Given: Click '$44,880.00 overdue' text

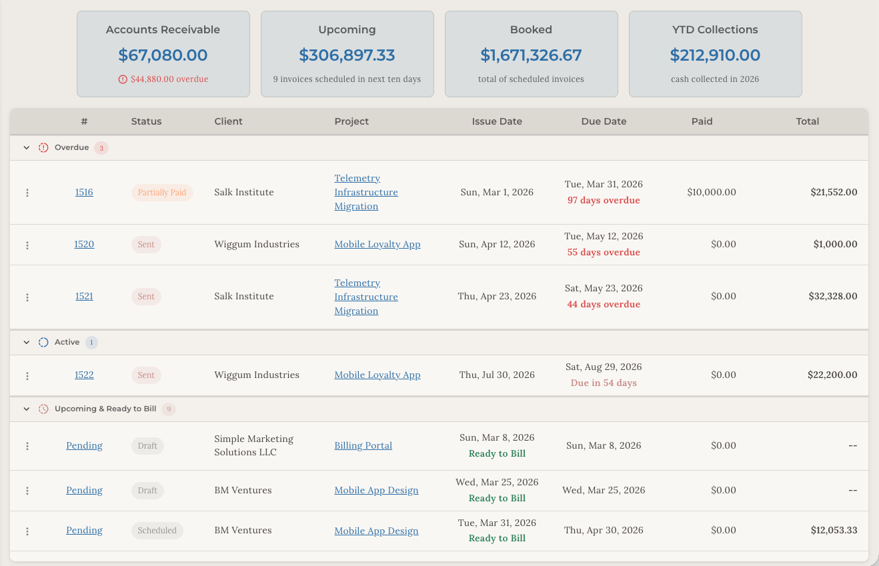Looking at the screenshot, I should (169, 79).
